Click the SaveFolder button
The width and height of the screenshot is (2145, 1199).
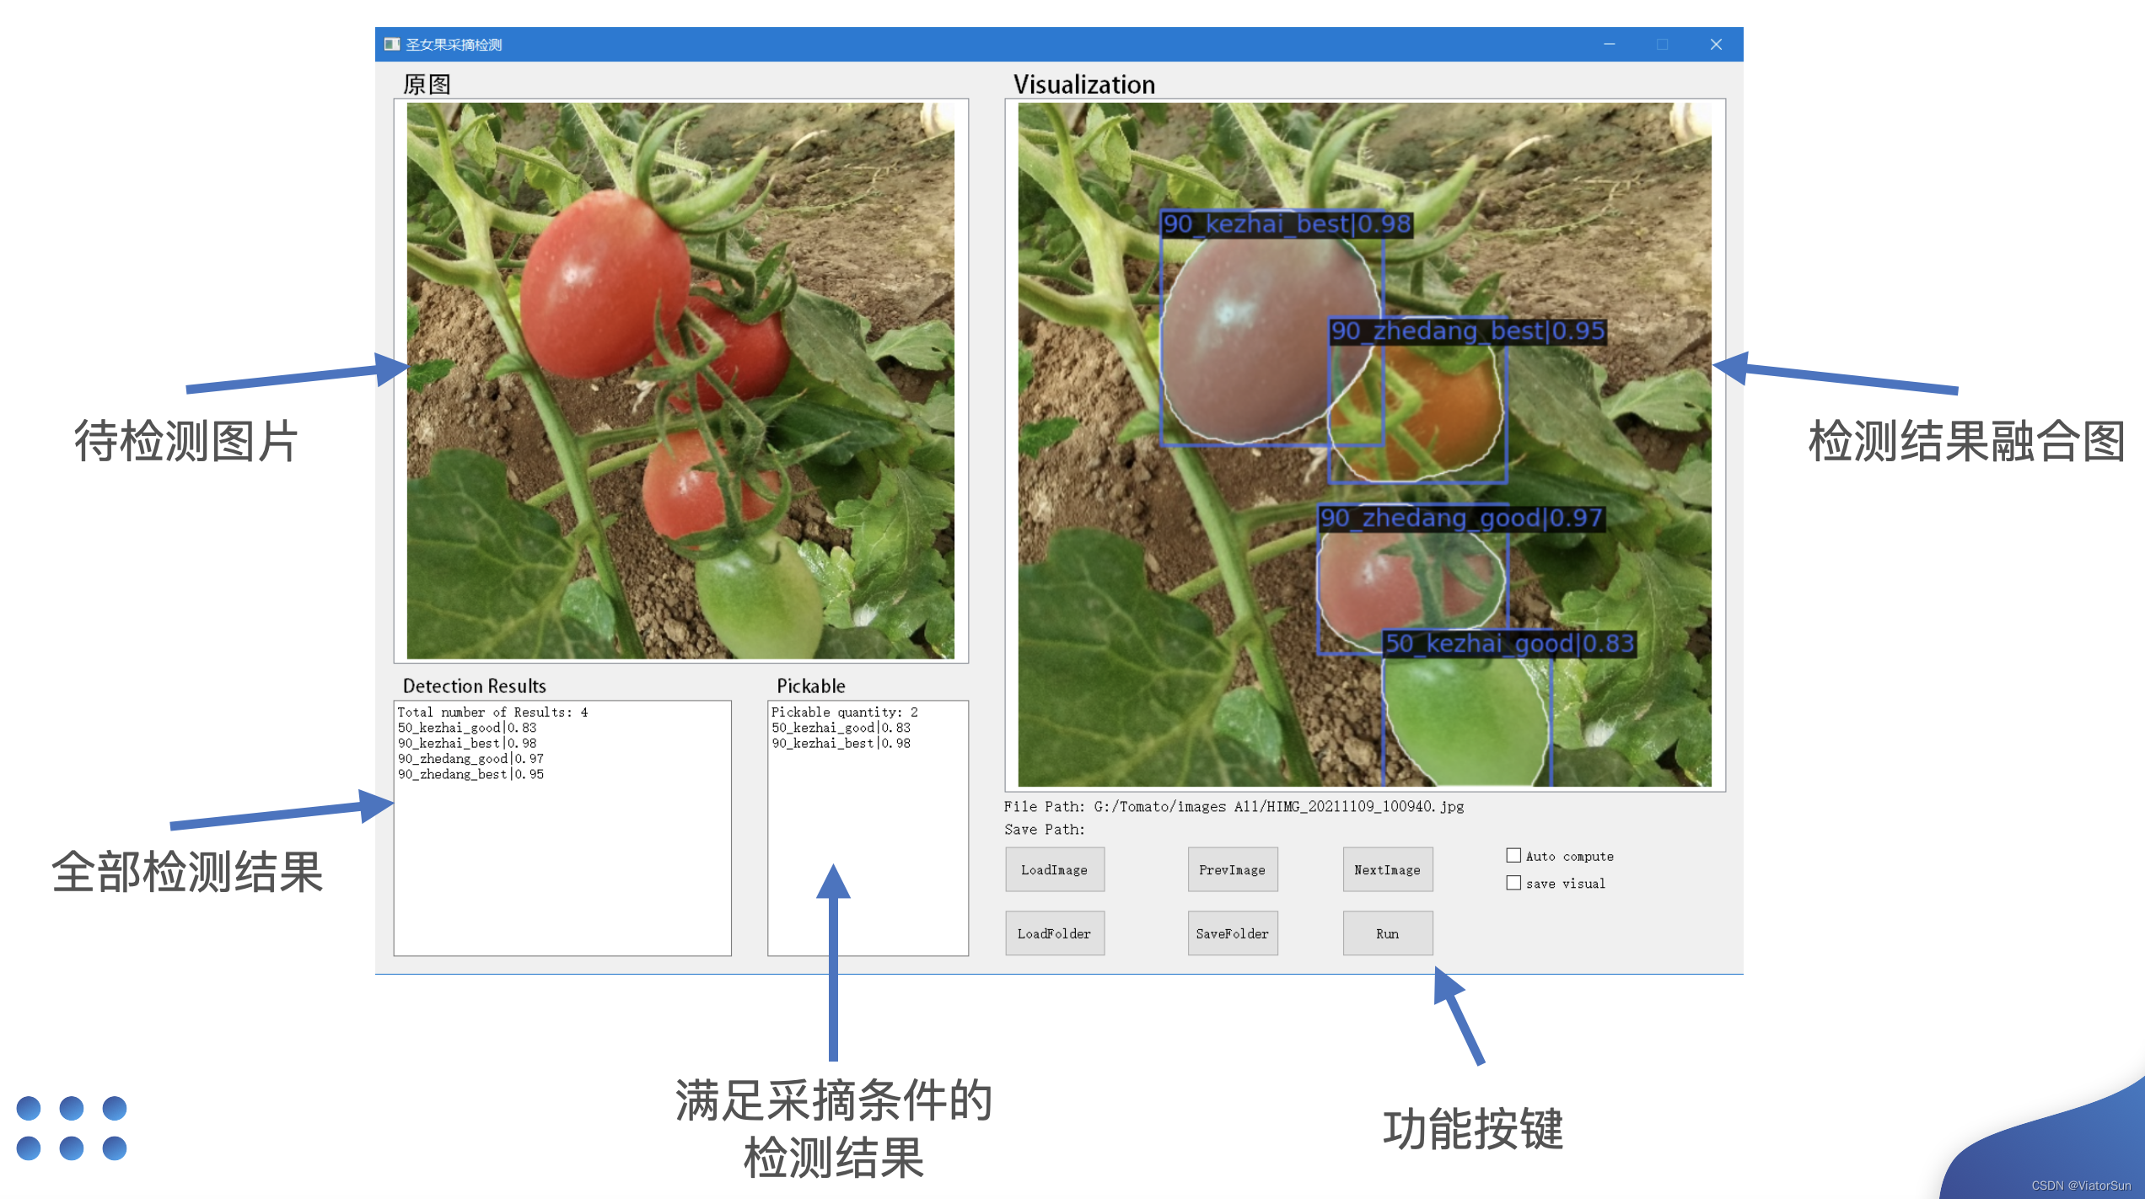point(1232,933)
